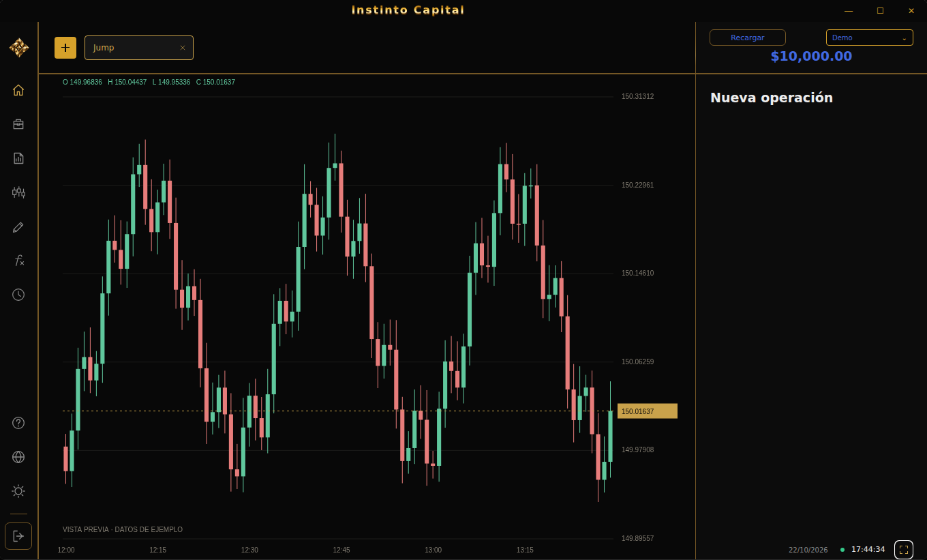Open the help question mark icon
Screen dimensions: 927x560
[x=18, y=423]
